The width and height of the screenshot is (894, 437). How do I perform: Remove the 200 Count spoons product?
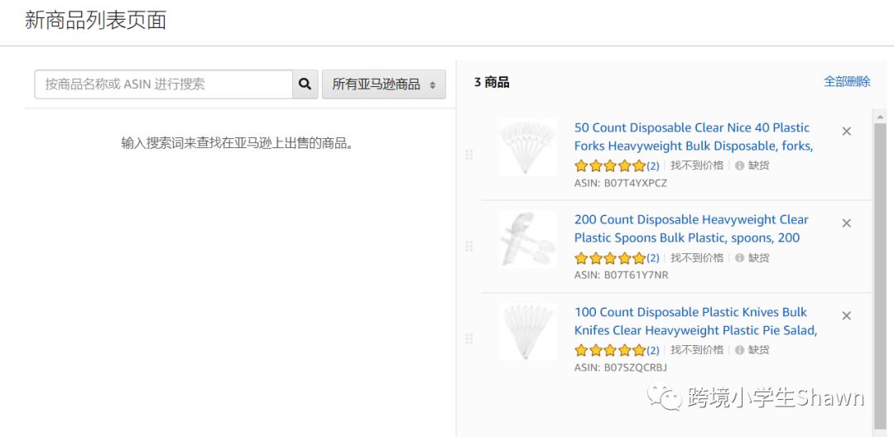click(846, 223)
